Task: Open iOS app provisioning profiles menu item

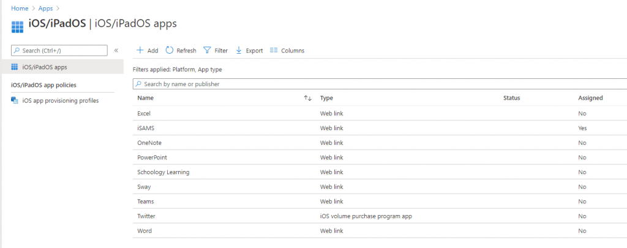Action: coord(60,100)
